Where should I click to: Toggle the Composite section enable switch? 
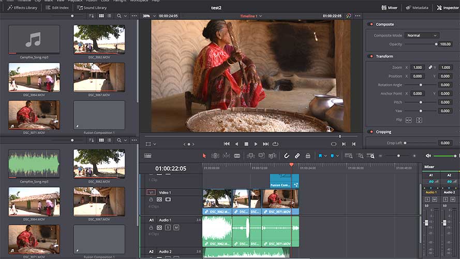point(371,24)
